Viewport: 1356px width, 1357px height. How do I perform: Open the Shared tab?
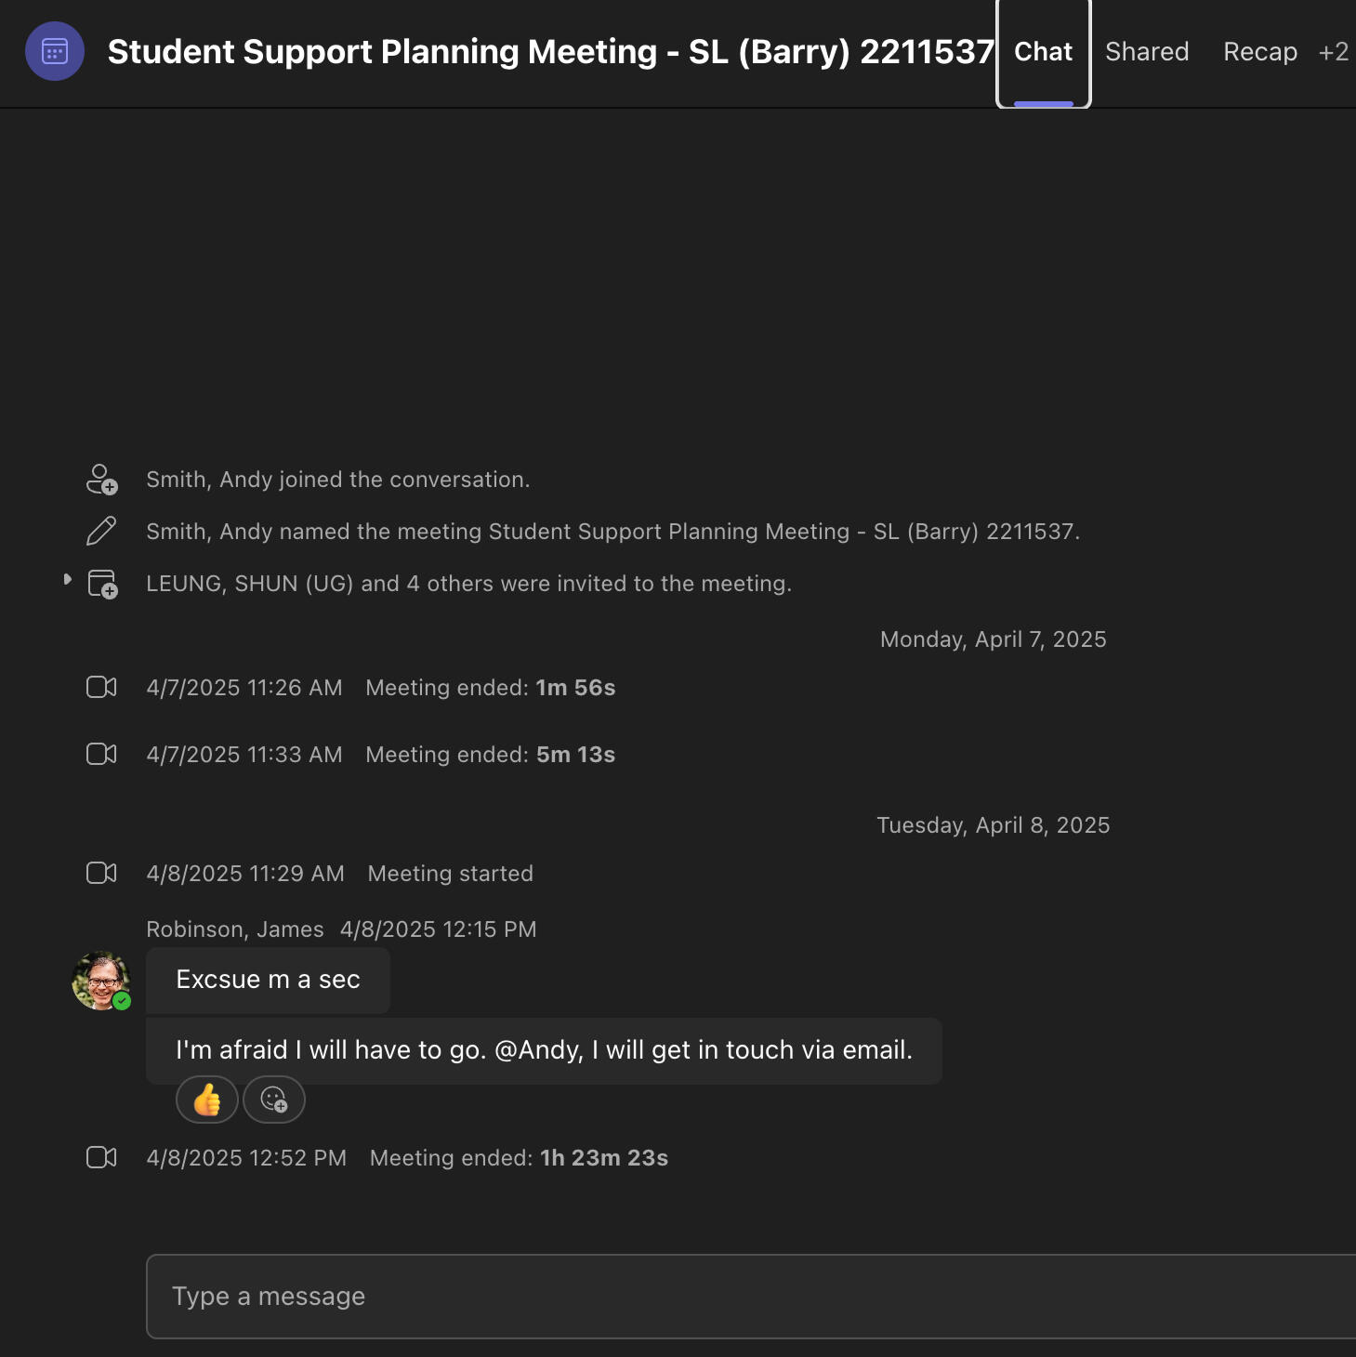click(x=1147, y=52)
